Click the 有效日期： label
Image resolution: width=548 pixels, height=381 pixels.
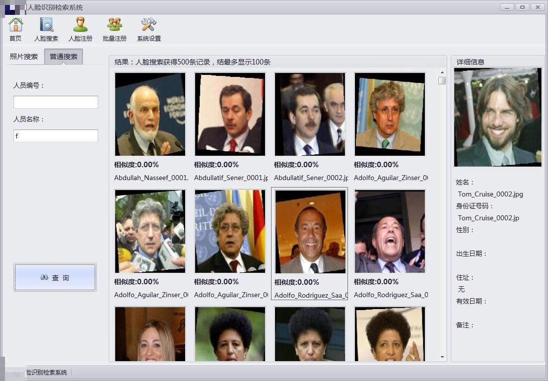point(472,301)
